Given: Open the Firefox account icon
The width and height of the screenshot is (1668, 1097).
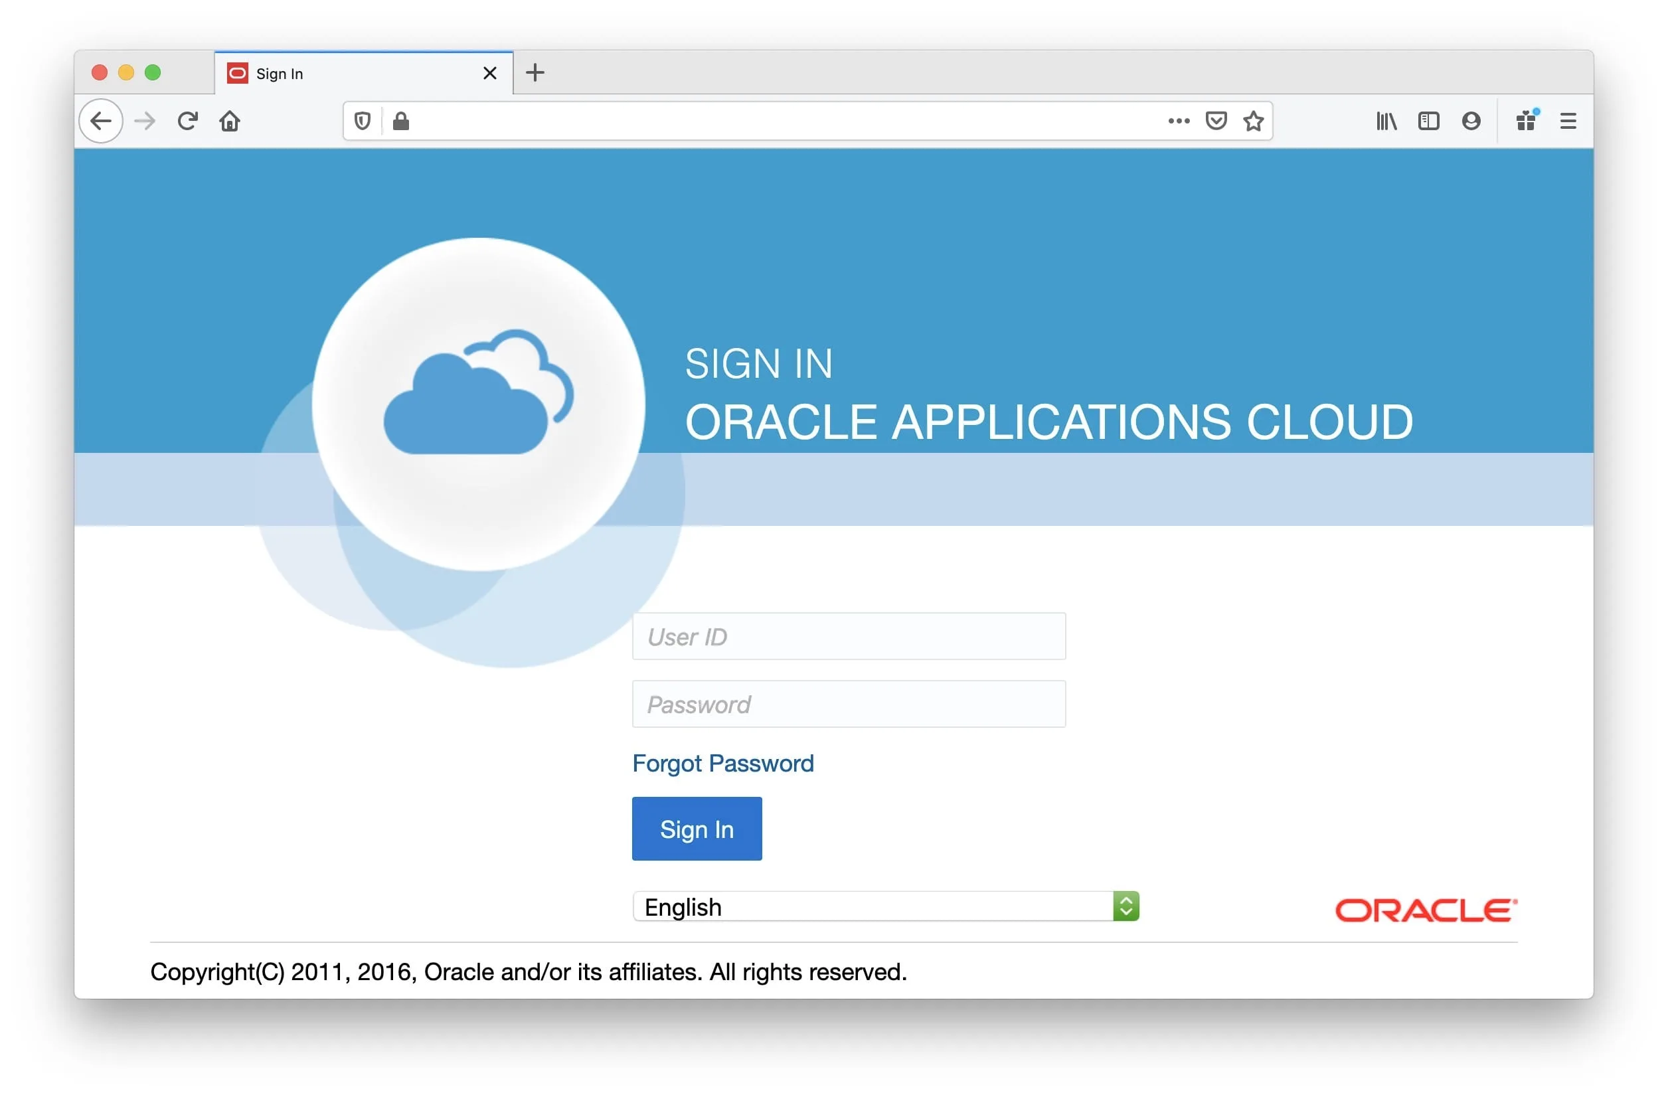Looking at the screenshot, I should 1471,122.
